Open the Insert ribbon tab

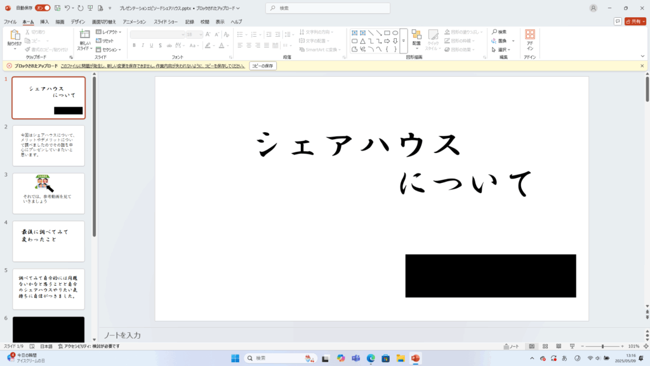pos(44,22)
